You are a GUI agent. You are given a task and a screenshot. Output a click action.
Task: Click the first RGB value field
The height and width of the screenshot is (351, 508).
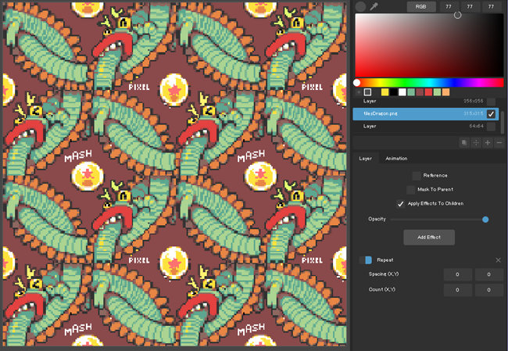[449, 6]
